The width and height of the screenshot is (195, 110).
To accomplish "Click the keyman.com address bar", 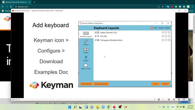I will pos(86,7).
